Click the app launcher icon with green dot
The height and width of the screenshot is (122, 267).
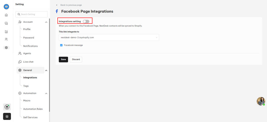(x=7, y=107)
